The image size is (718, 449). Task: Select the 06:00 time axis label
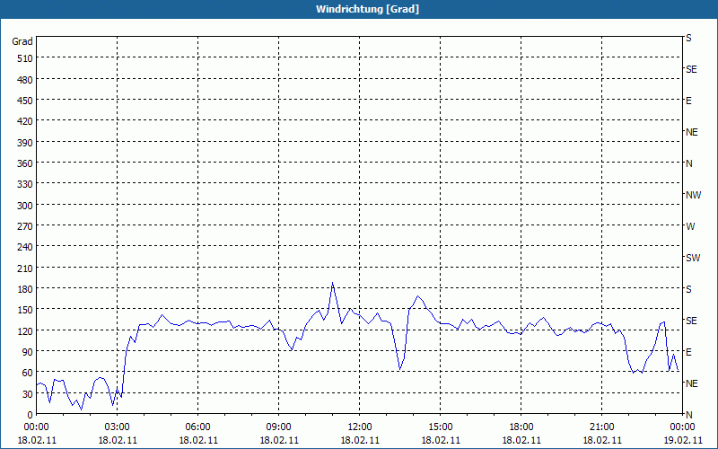pos(197,427)
